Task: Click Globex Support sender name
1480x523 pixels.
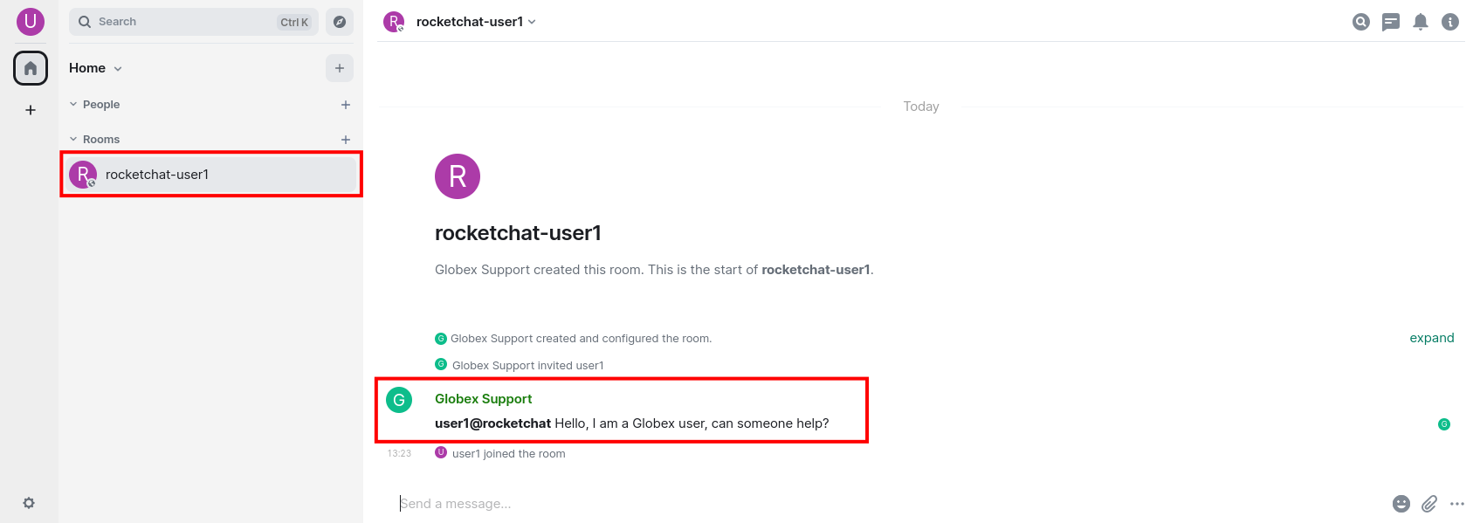Action: tap(484, 399)
